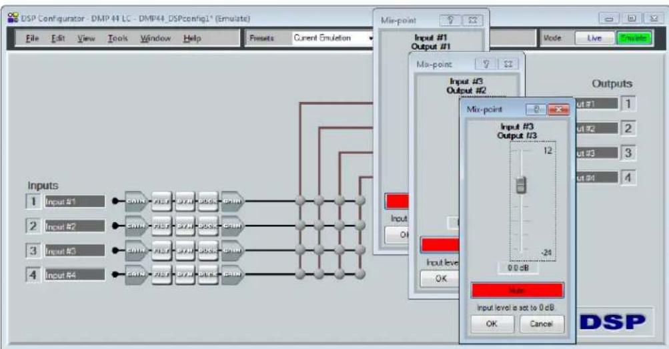Click input number box 3
Screen dimensions: 669x349
click(33, 250)
